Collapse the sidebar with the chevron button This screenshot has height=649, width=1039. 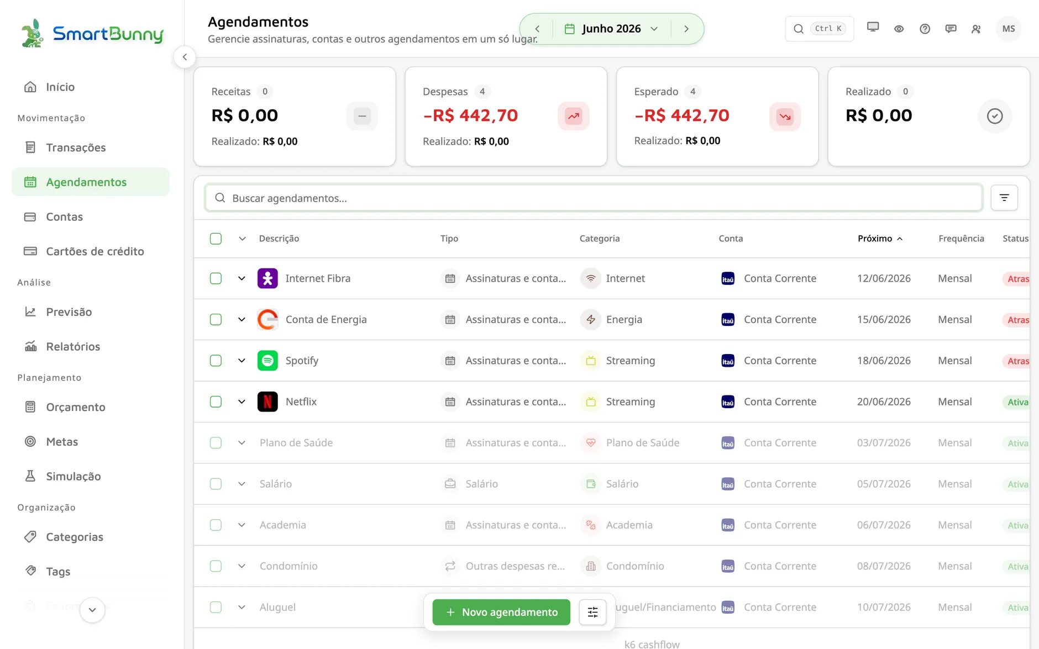click(185, 57)
